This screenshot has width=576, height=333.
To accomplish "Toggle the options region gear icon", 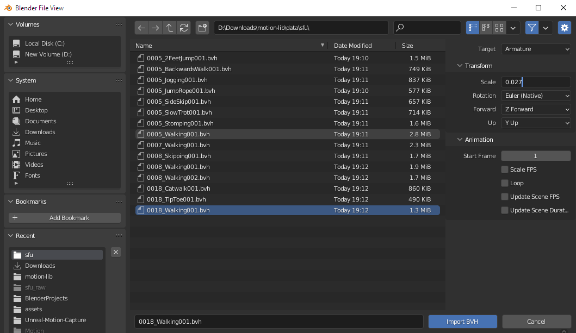I will (x=564, y=28).
